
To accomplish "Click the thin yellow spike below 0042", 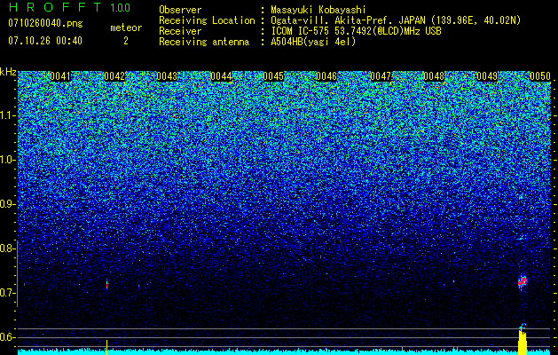I will point(106,347).
